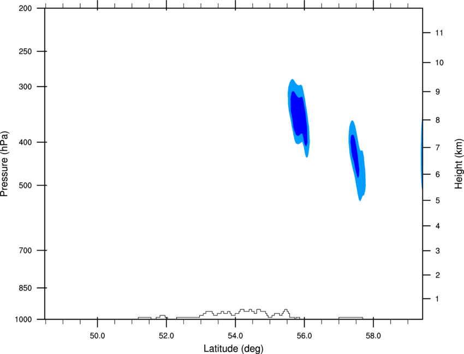Click the 54.0 latitude tick label
This screenshot has height=354, width=464.
tap(235, 336)
